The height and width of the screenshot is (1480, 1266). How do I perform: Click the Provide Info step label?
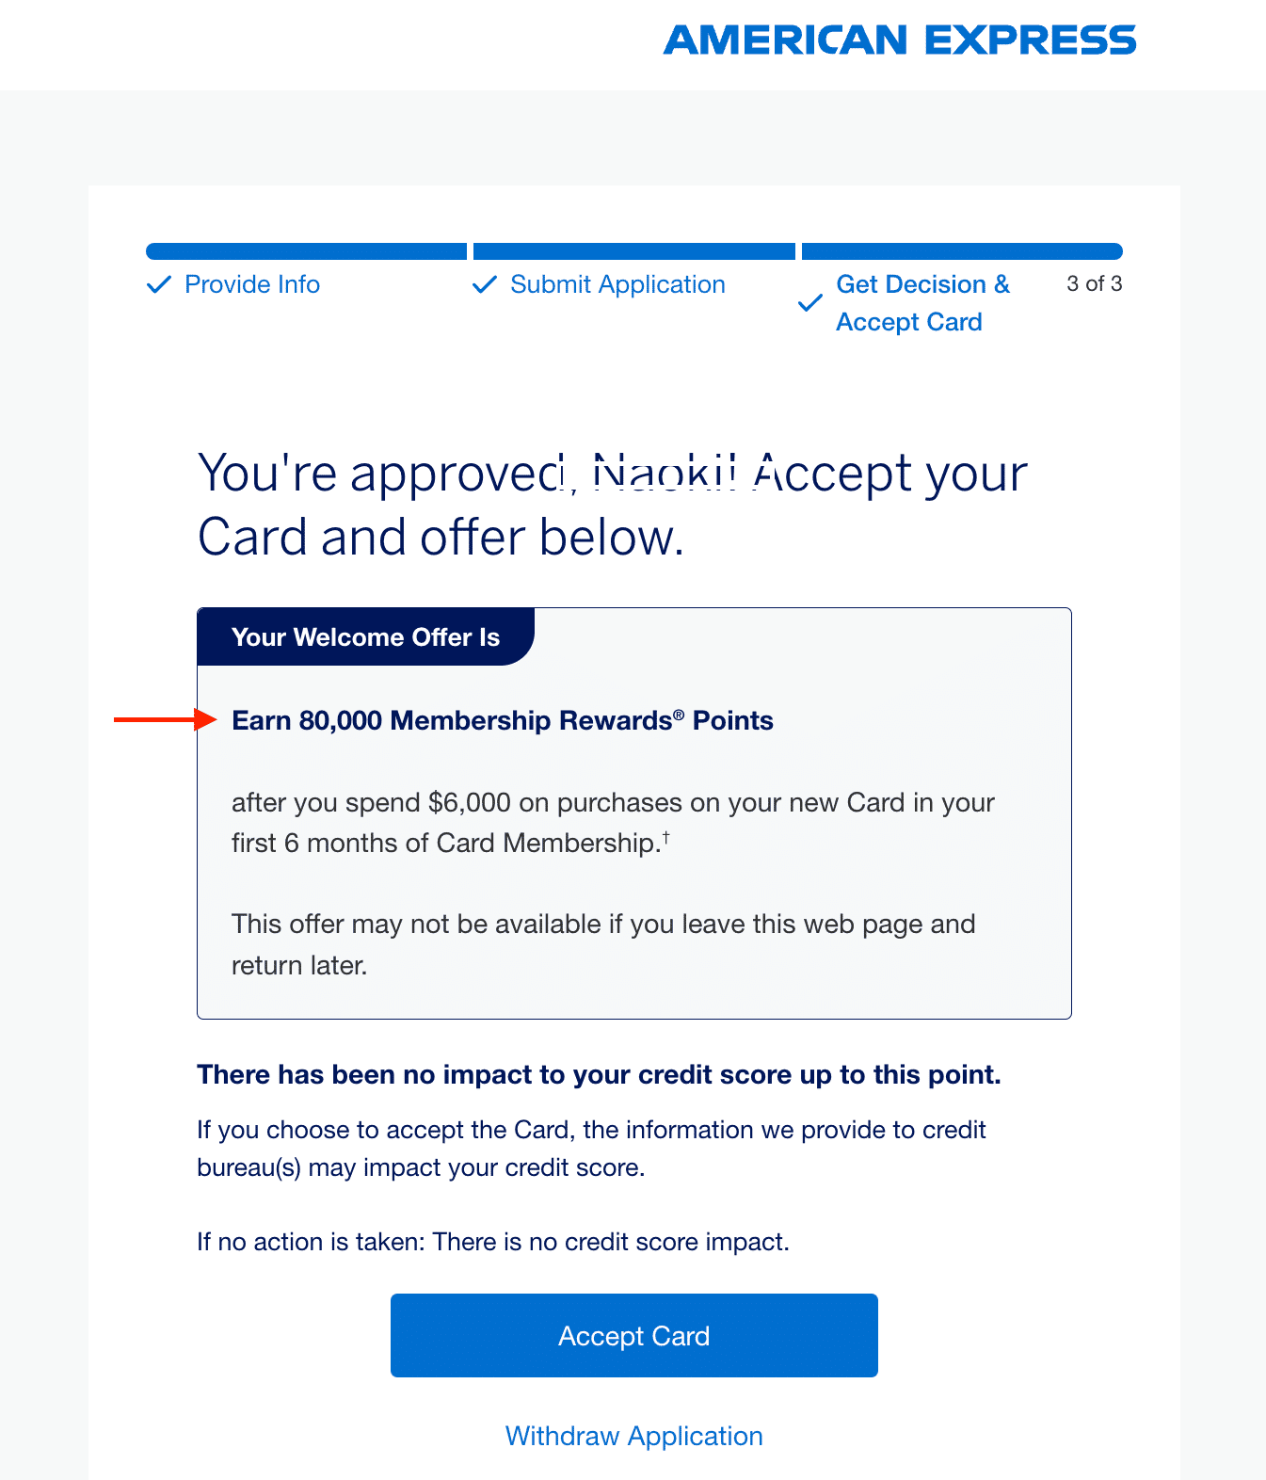point(251,284)
